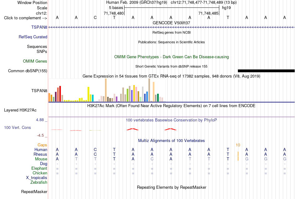Click the OMIM Genes track label
295x199 pixels.
tap(35, 61)
